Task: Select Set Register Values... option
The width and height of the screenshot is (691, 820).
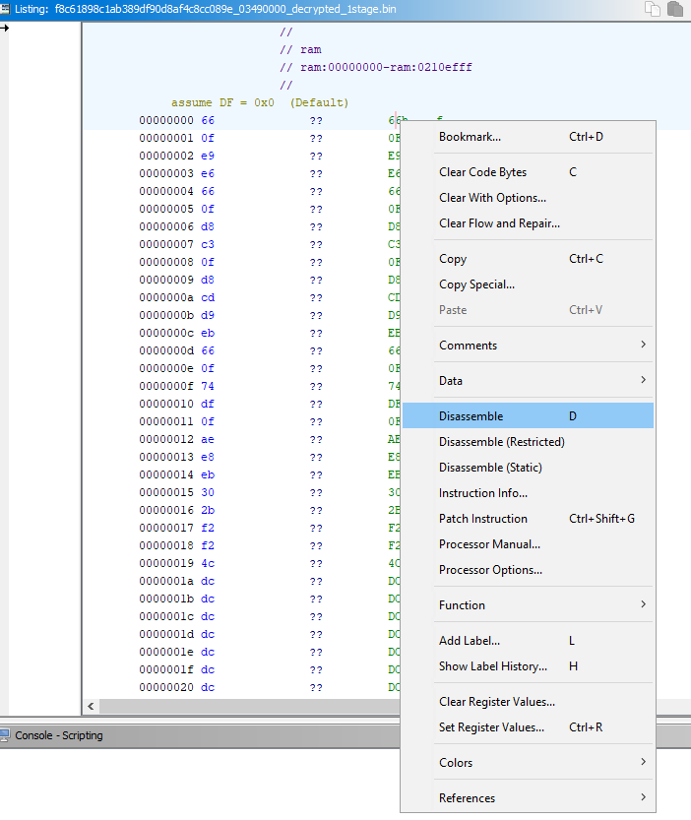Action: pyautogui.click(x=491, y=727)
